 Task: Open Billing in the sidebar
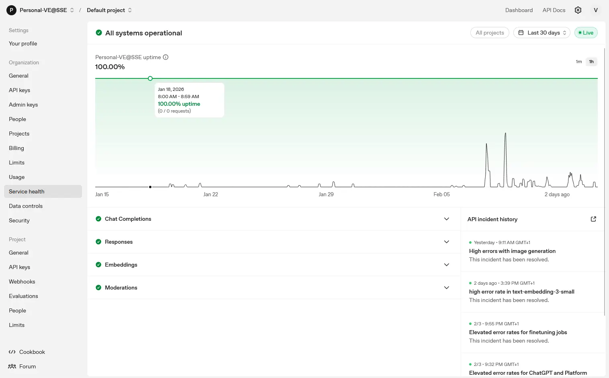click(x=16, y=148)
